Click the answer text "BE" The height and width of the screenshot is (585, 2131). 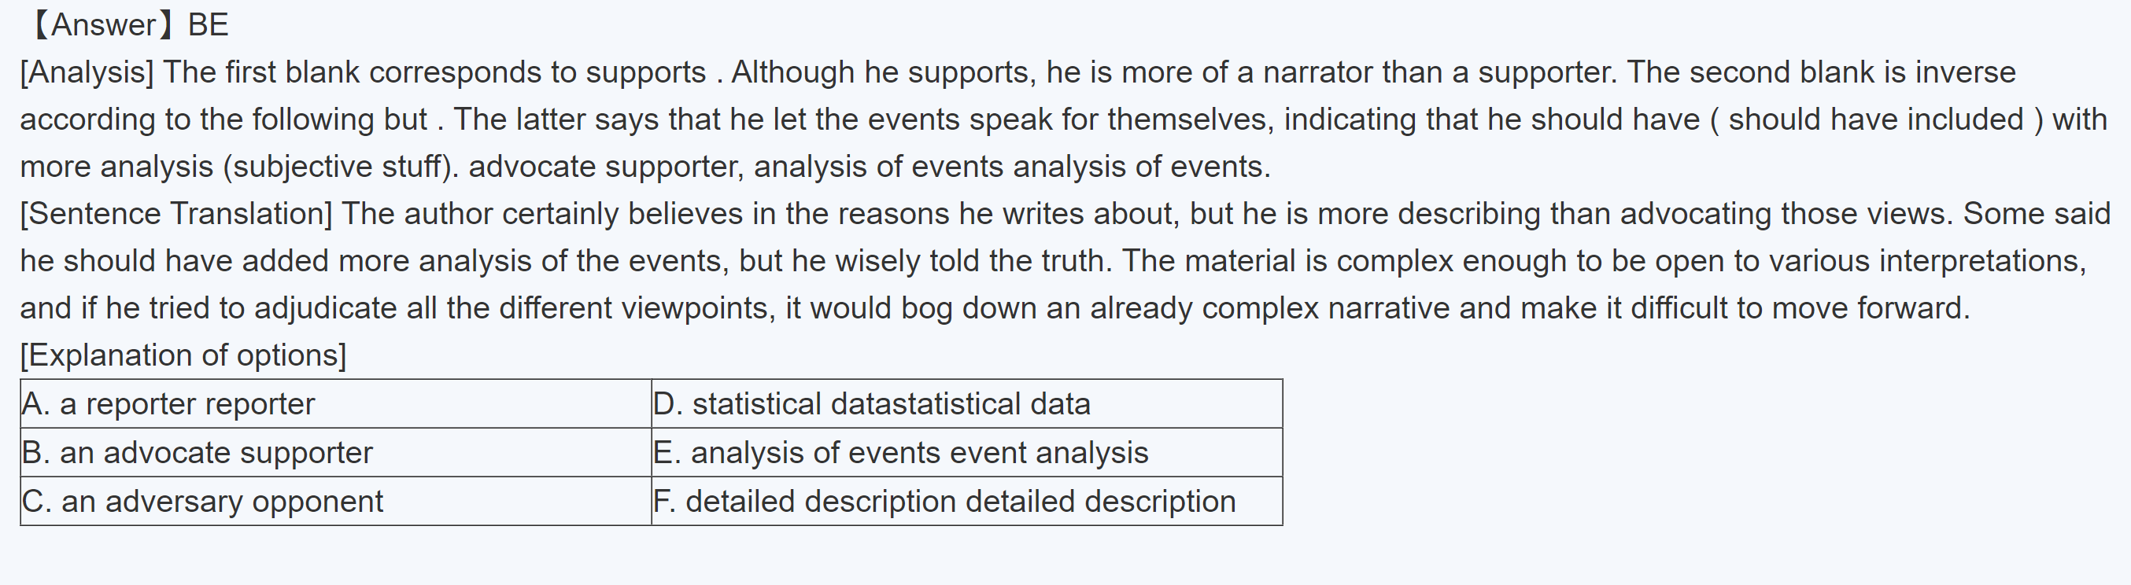208,25
